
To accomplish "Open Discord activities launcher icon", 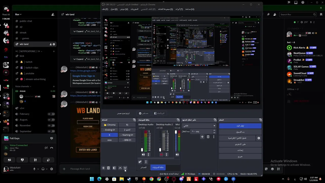I will coord(35,160).
